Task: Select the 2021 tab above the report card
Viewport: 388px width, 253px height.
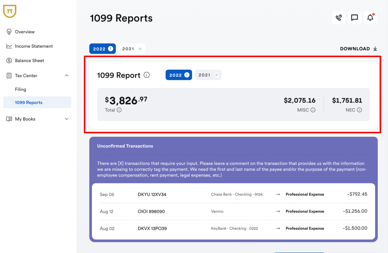Action: click(x=131, y=49)
